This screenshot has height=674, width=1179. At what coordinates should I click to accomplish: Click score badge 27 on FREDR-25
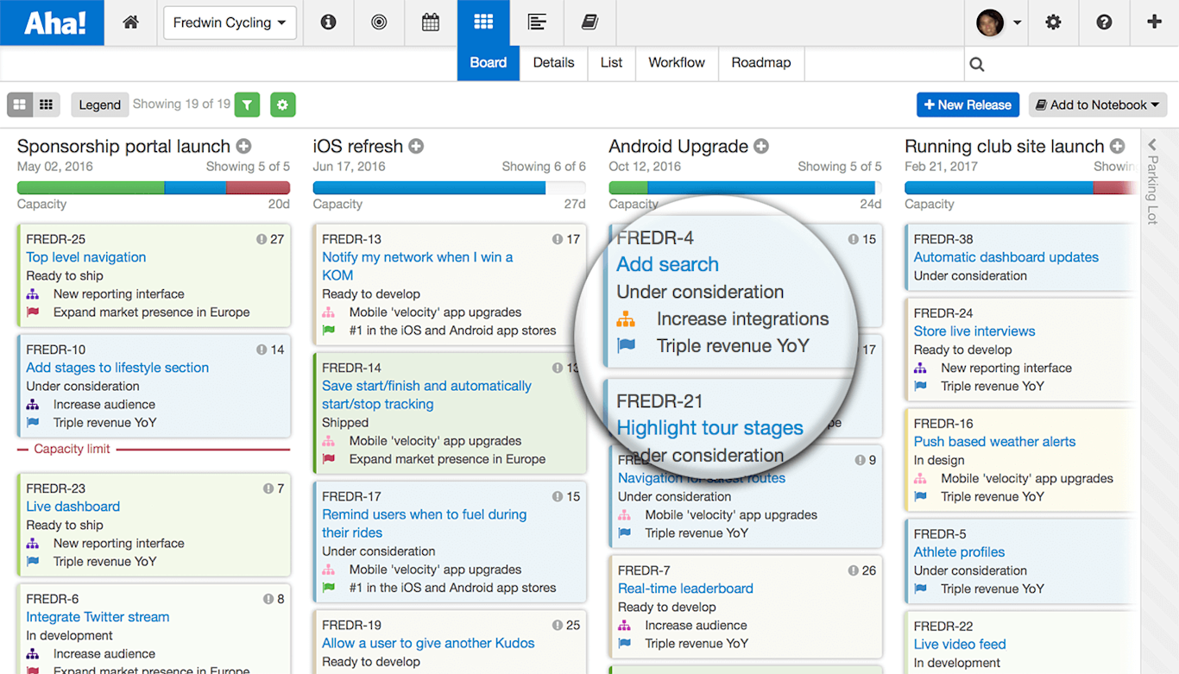(x=270, y=239)
